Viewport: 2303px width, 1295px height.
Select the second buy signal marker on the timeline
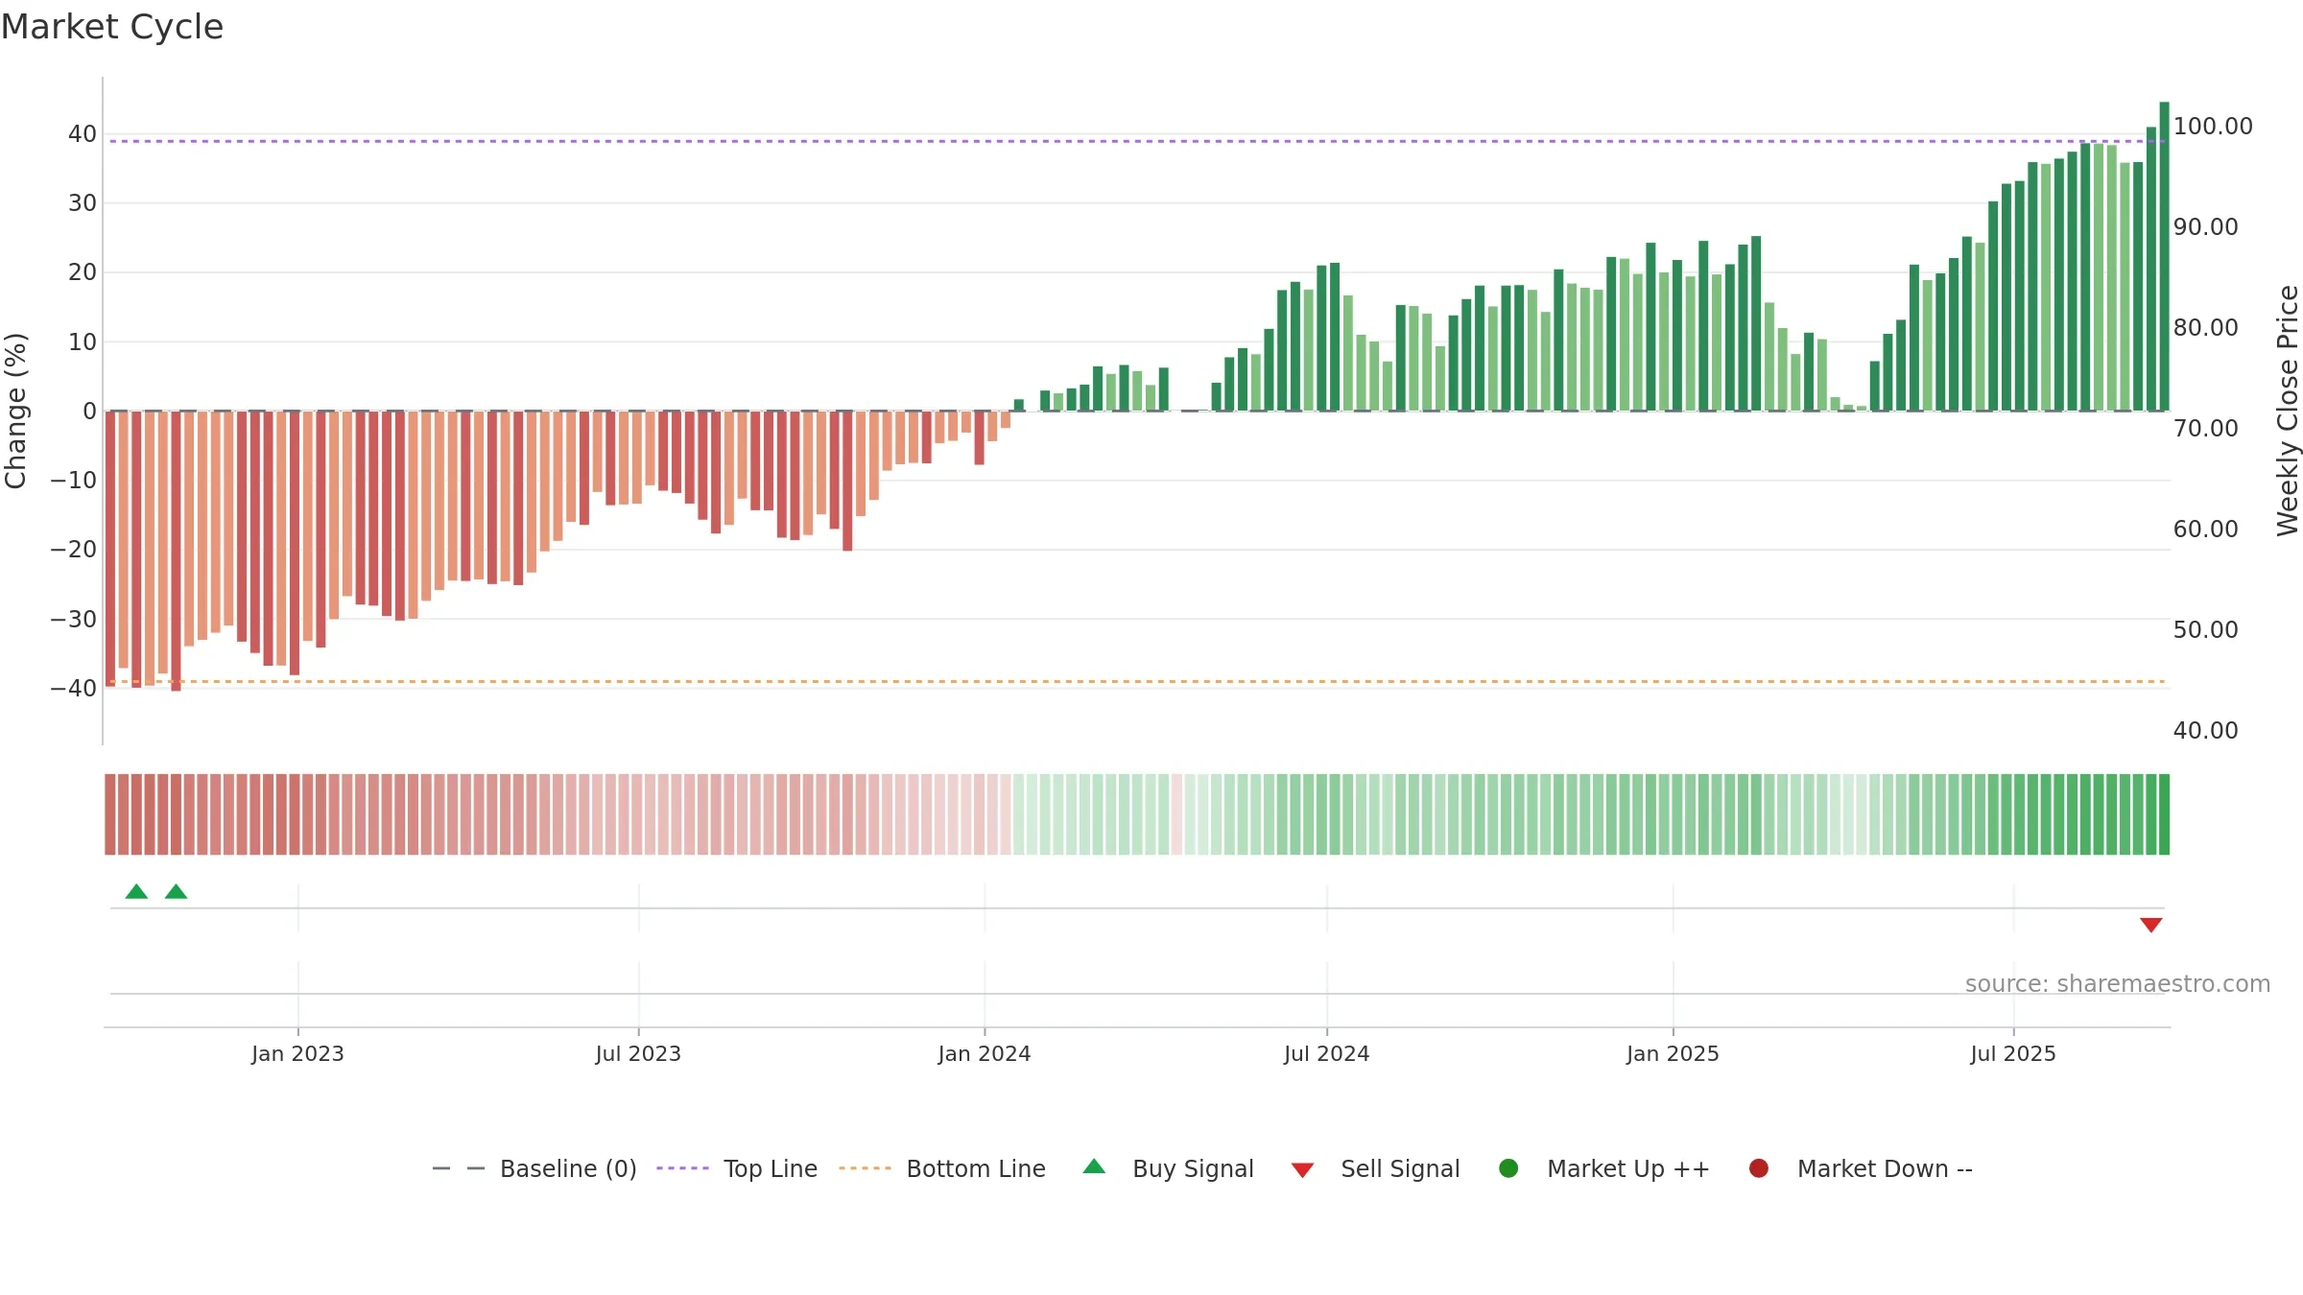point(176,891)
